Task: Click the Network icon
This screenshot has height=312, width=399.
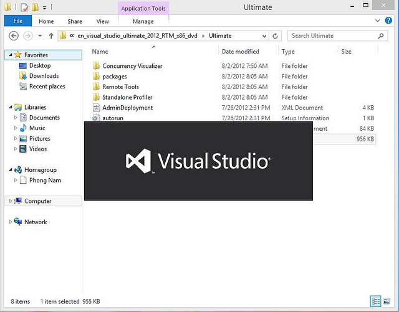Action: pos(18,222)
